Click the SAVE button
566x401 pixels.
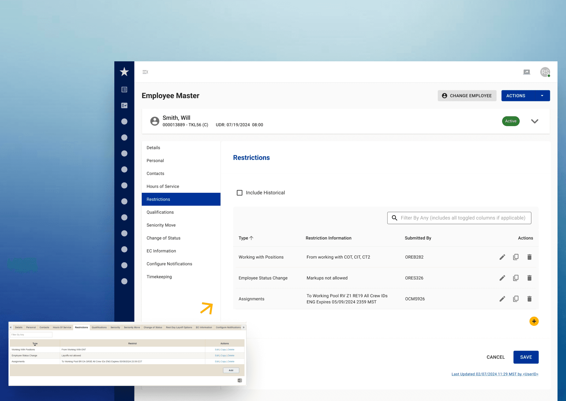pos(526,357)
